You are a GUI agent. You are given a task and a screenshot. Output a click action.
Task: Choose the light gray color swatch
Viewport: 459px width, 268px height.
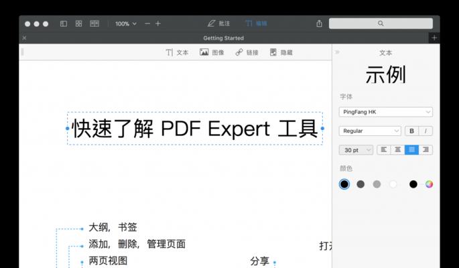pos(377,184)
